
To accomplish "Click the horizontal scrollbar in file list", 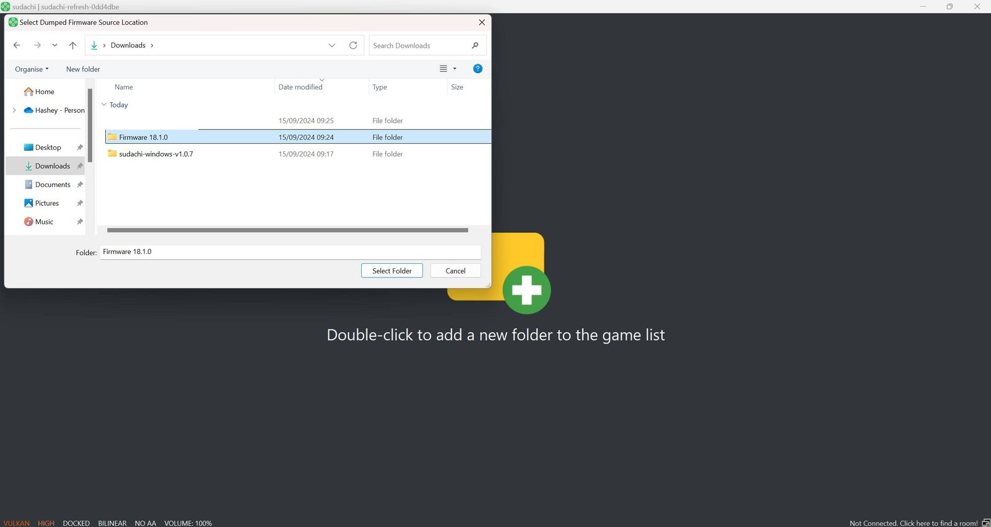I will coord(287,230).
